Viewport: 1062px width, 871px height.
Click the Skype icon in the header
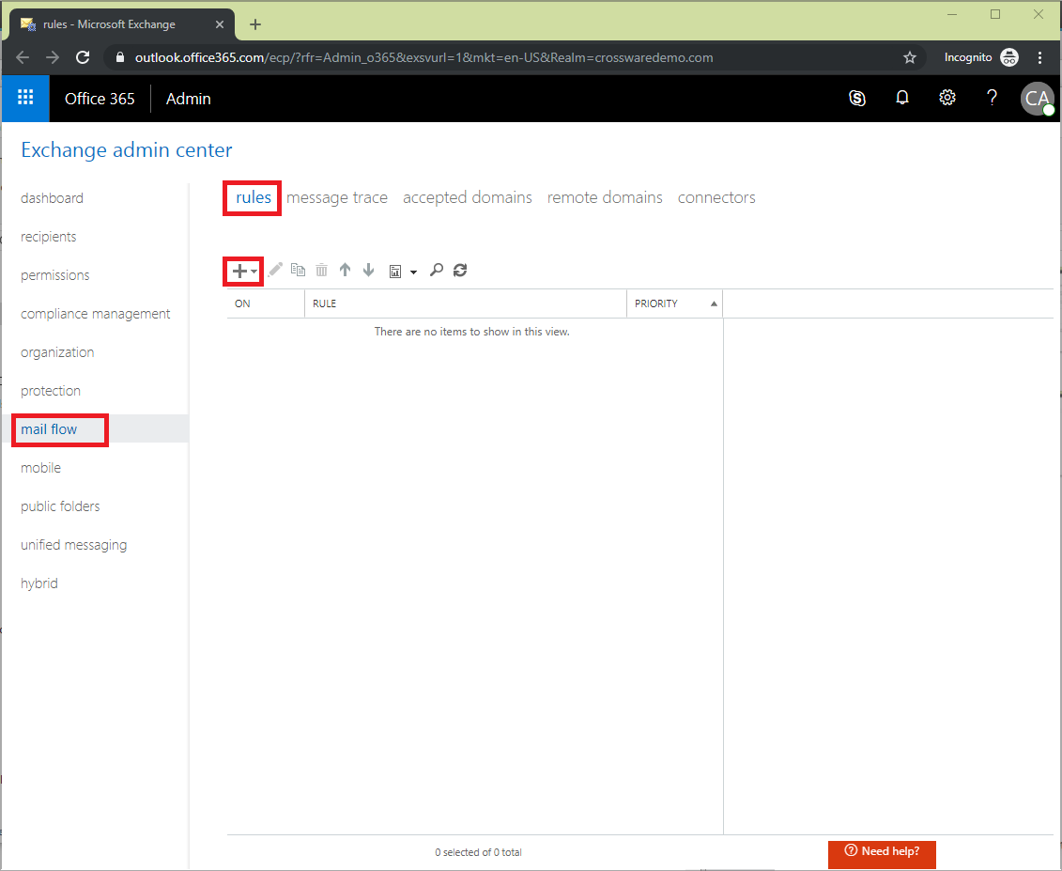coord(856,98)
